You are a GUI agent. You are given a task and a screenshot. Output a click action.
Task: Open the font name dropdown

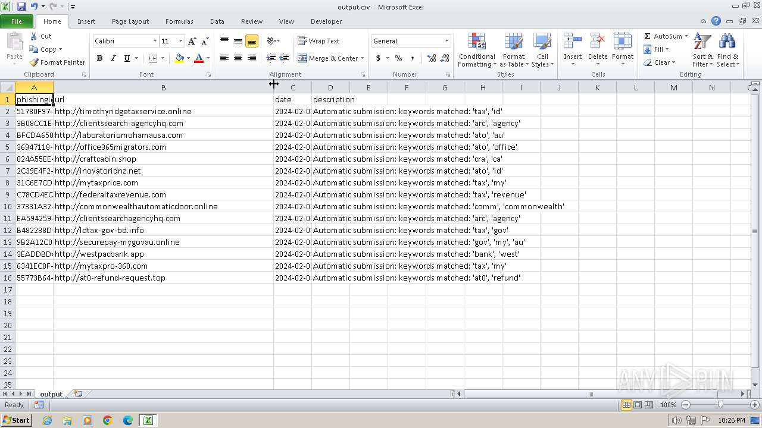(155, 41)
